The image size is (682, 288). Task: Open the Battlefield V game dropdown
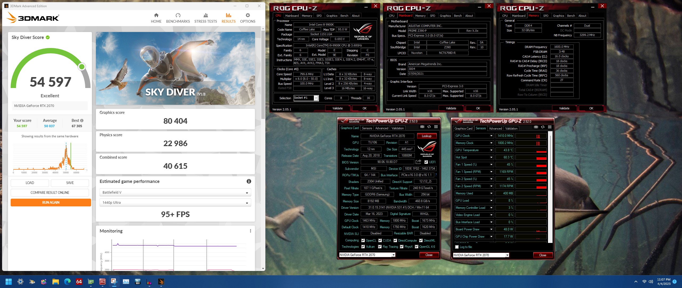tap(175, 193)
